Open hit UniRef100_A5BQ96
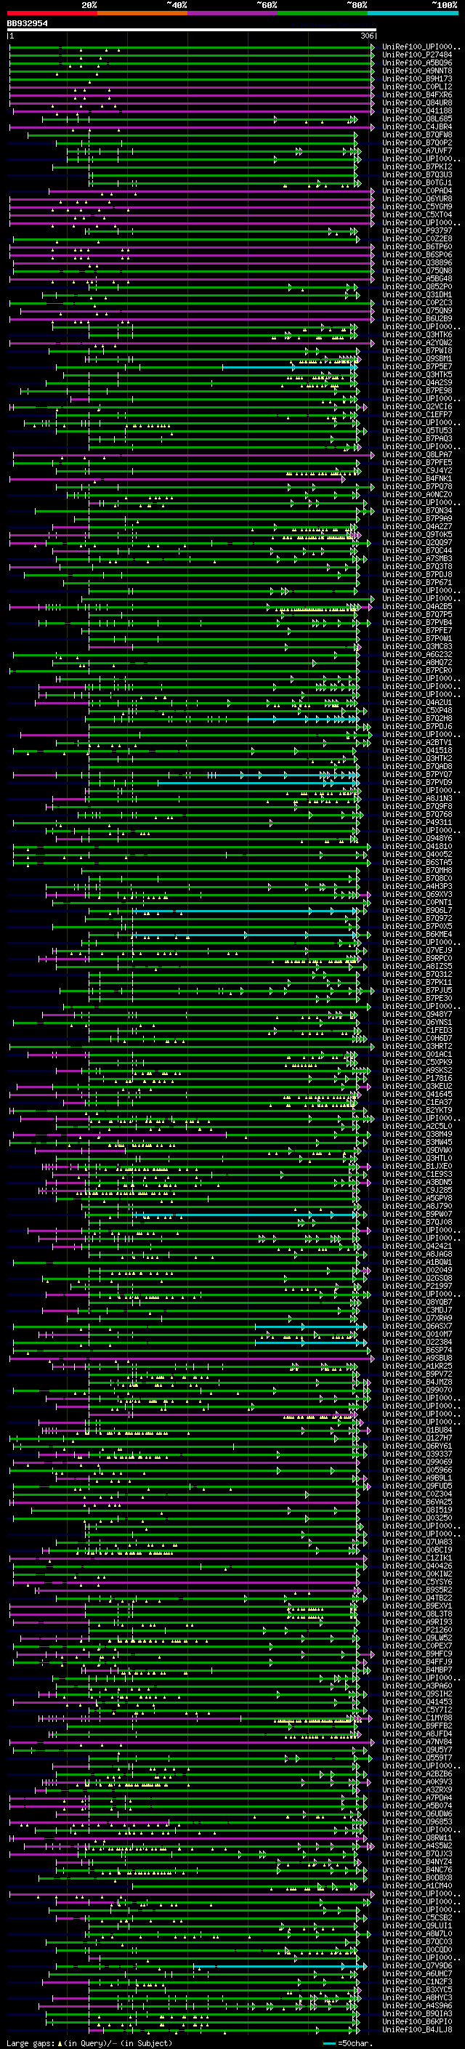The height and width of the screenshot is (2049, 465). [417, 64]
